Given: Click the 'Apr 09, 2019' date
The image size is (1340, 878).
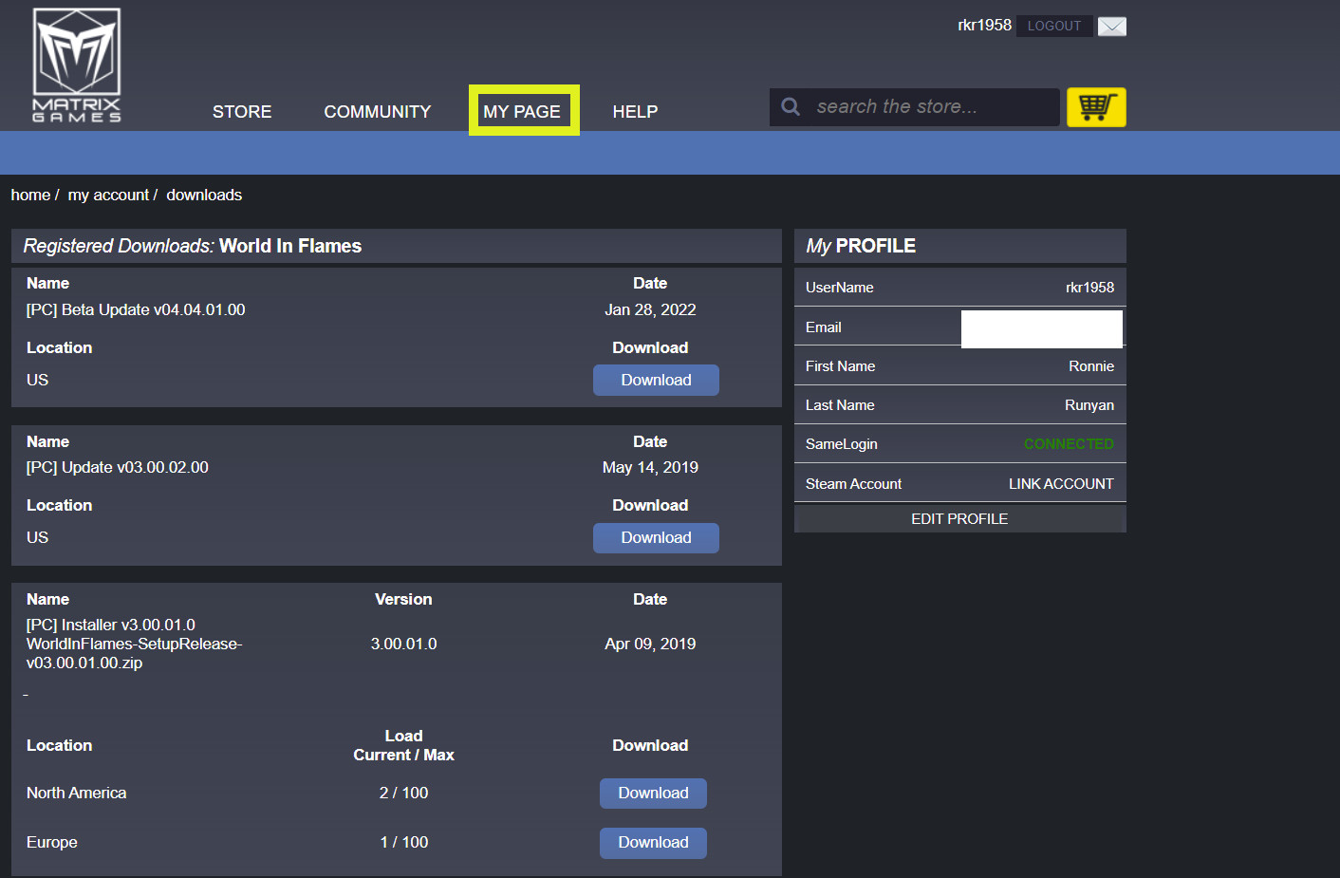Looking at the screenshot, I should point(650,644).
